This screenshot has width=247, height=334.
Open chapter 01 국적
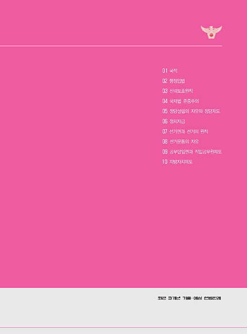[170, 71]
